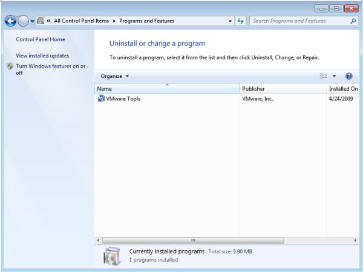Sort list by the Publisher column

(283, 89)
